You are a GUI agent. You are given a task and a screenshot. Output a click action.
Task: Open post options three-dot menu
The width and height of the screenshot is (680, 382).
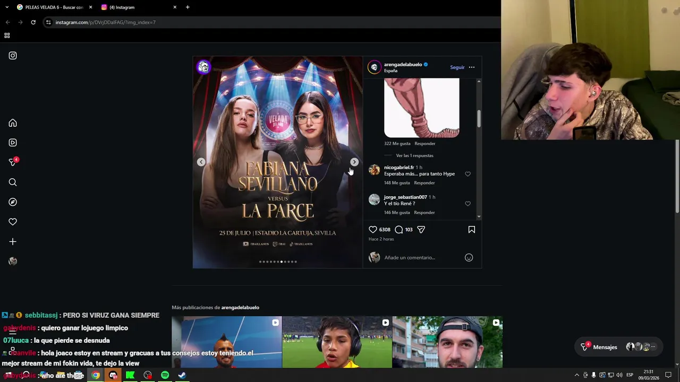[x=472, y=67]
